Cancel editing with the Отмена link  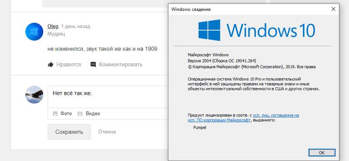pos(107,132)
